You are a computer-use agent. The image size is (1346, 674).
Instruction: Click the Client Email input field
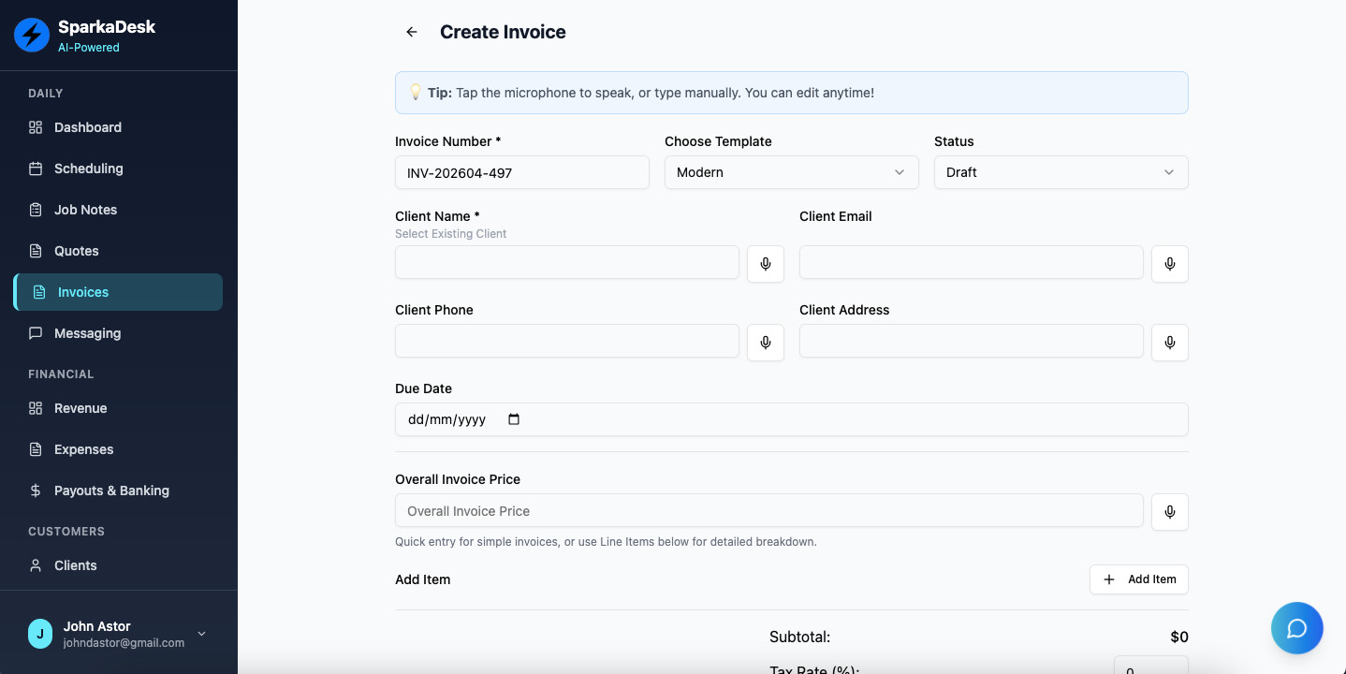click(x=972, y=262)
